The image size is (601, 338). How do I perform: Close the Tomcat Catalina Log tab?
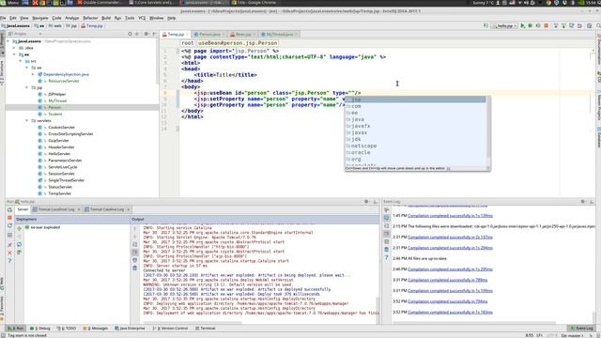128,209
